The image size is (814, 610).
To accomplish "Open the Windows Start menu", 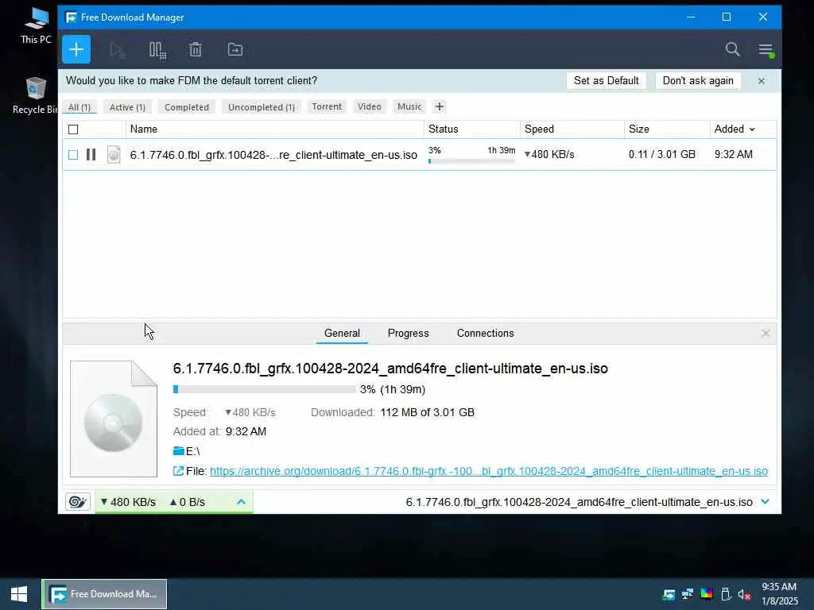I will point(19,594).
